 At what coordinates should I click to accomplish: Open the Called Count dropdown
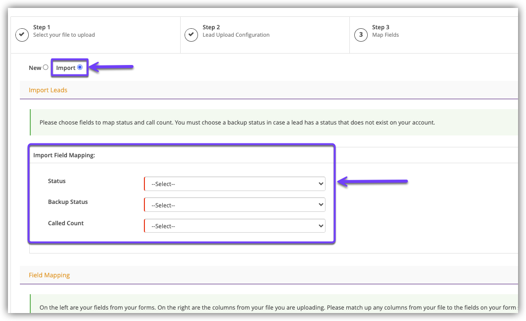click(x=234, y=226)
